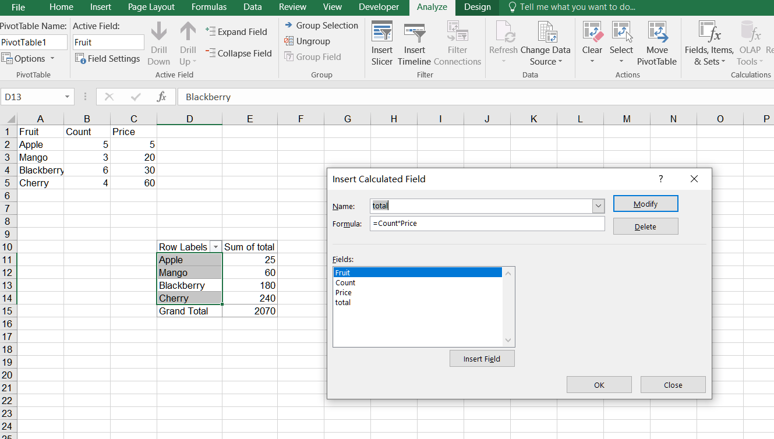Switch to the Formulas tab

pyautogui.click(x=209, y=7)
